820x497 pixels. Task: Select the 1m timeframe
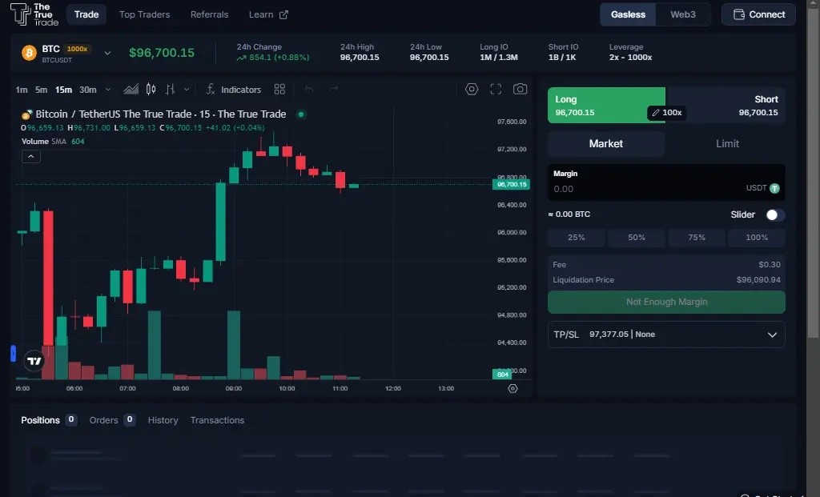coord(22,90)
